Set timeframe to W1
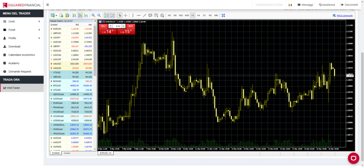The image size is (364, 167). (x=210, y=15)
